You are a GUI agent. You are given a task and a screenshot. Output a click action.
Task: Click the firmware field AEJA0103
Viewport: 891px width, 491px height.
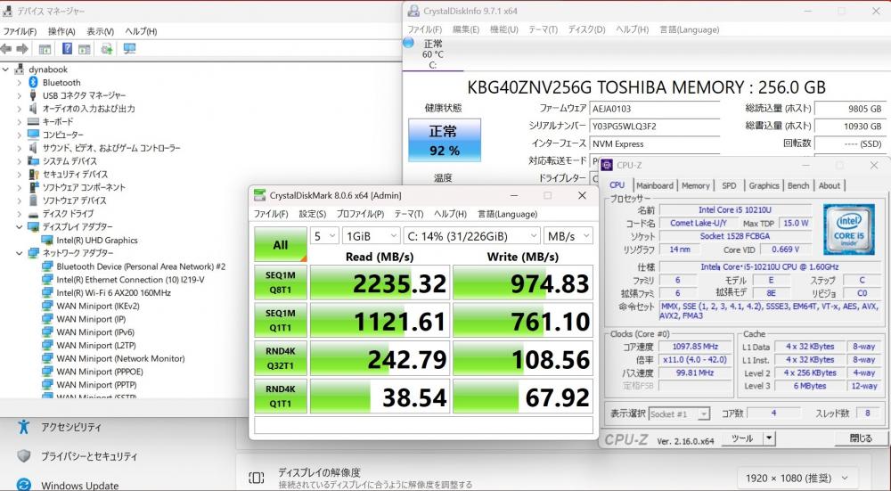[655, 109]
